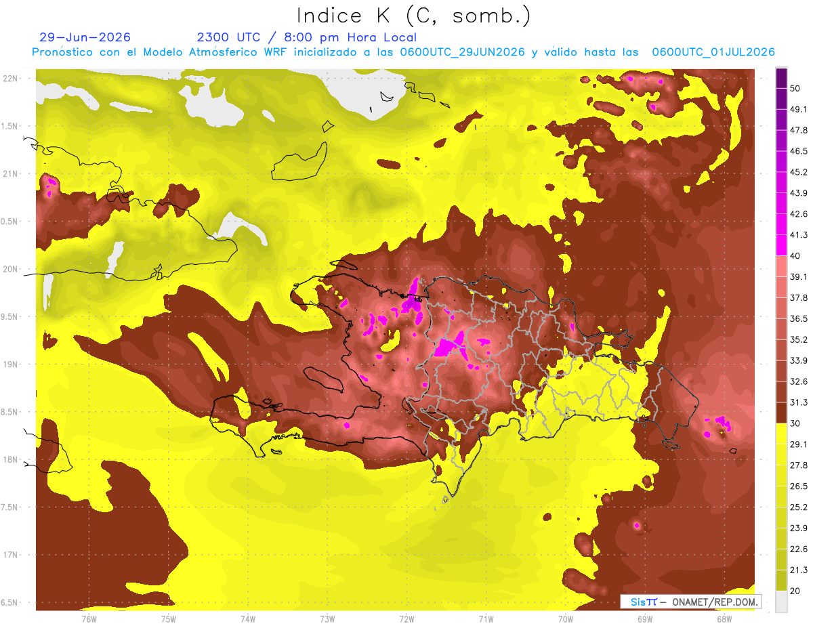813x628 pixels.
Task: Click the legend value "49.1"
Action: click(799, 109)
